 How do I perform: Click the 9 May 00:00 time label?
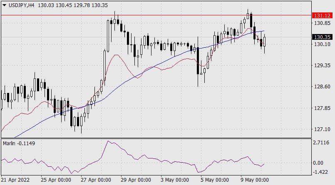click(x=255, y=180)
